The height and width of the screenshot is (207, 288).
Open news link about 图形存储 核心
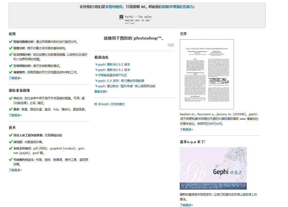tap(126, 86)
